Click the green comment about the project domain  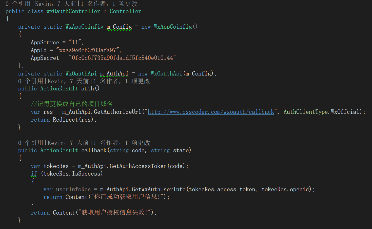click(72, 104)
